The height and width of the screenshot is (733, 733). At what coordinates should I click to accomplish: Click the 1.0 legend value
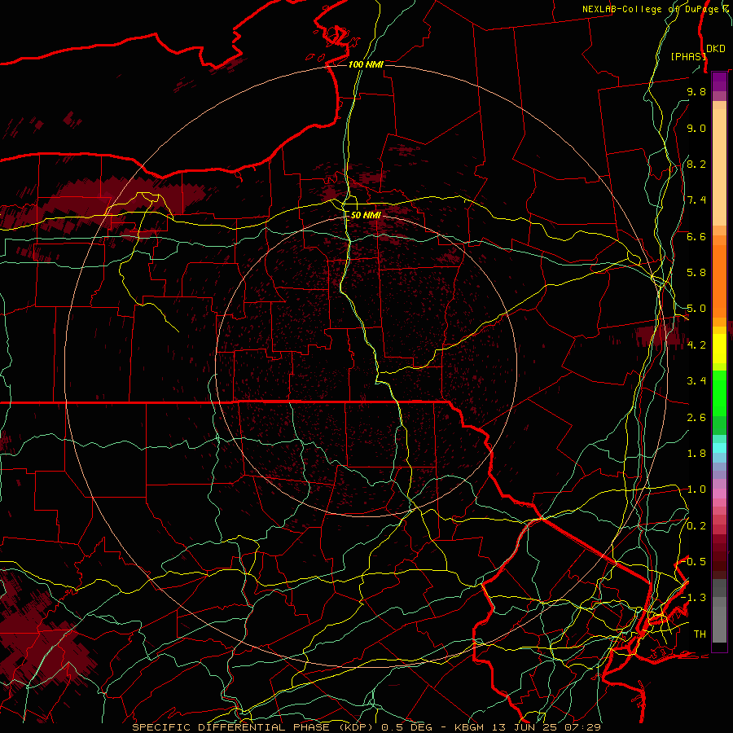(x=696, y=489)
